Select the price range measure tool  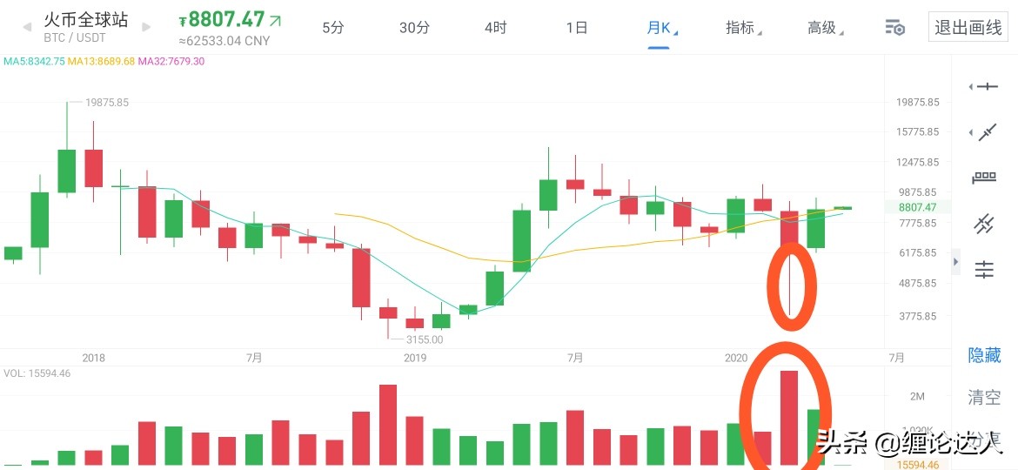coord(984,178)
